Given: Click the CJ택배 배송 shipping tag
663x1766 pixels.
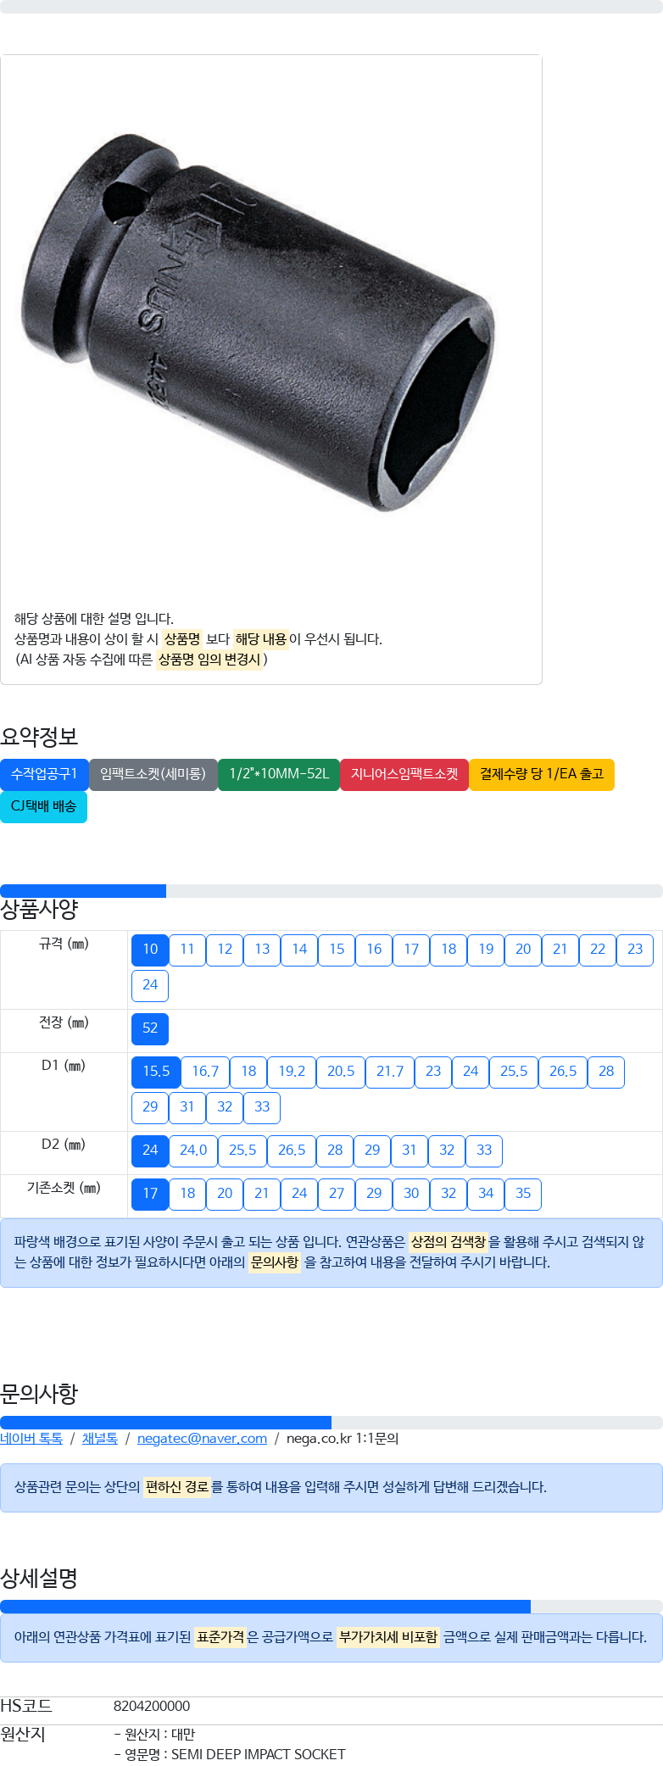Looking at the screenshot, I should (x=43, y=806).
